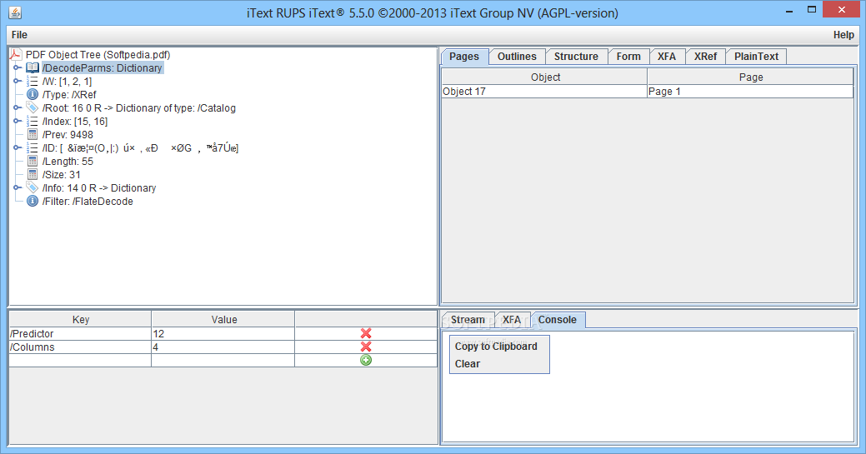Click the array icon beside /ID
Image resolution: width=866 pixels, height=454 pixels.
tap(33, 147)
